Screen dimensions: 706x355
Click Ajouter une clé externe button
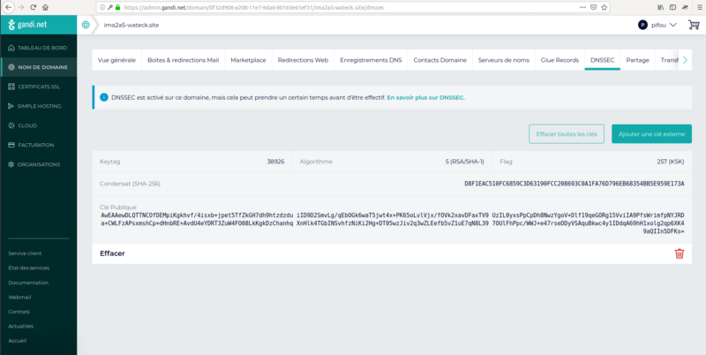tap(651, 133)
